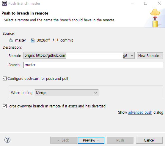Click the commit icon beside 3028dff
This screenshot has height=146, width=165.
click(32, 40)
